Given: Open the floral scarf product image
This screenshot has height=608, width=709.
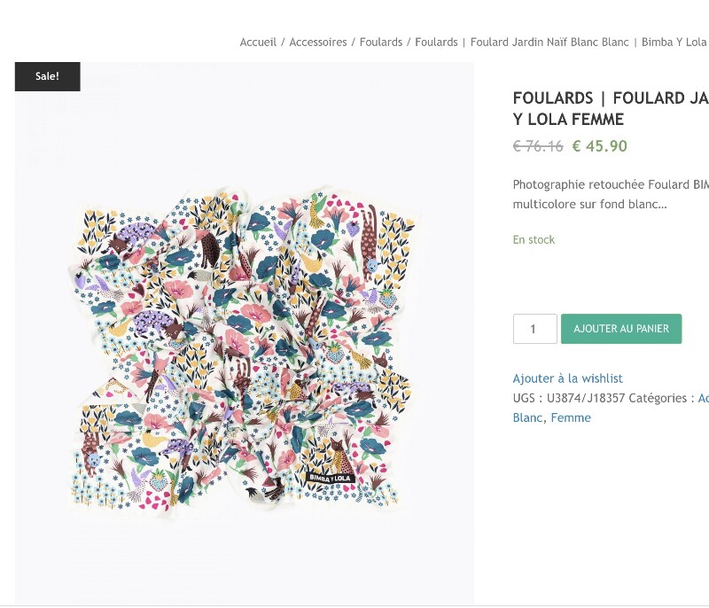Looking at the screenshot, I should pyautogui.click(x=244, y=346).
